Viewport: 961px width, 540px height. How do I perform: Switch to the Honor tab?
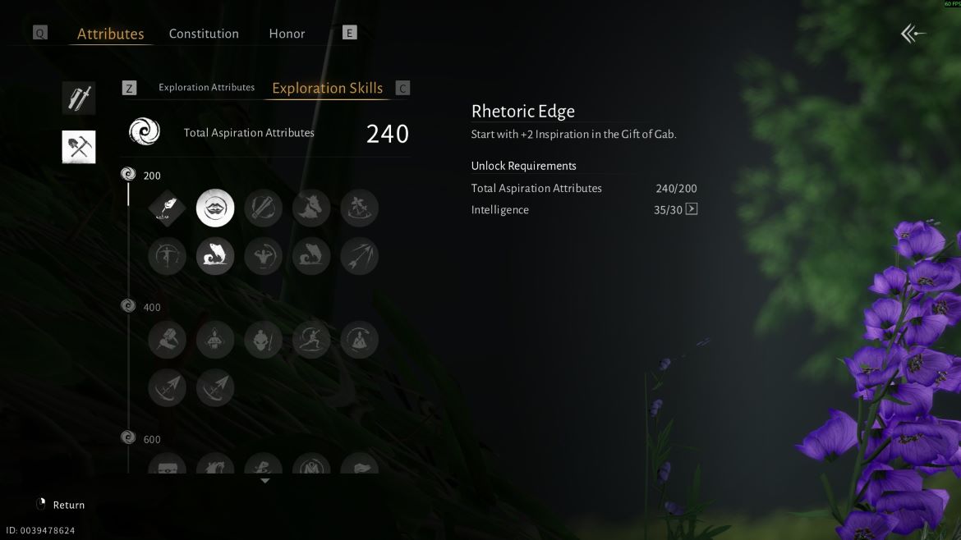pos(286,34)
